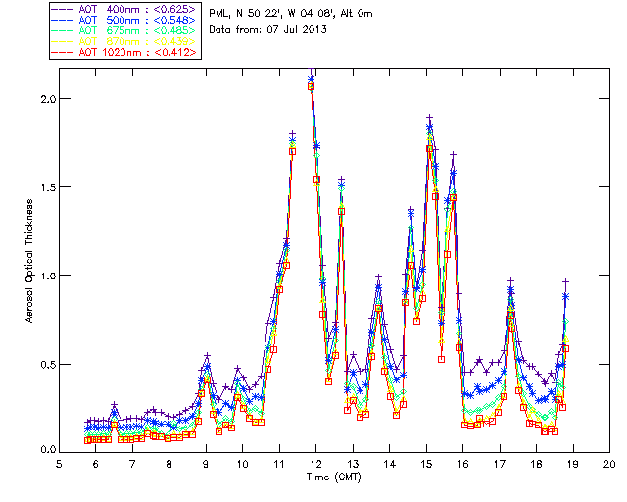This screenshot has width=627, height=502.
Task: Click the purple 400nm plus marker at the 15h peak
Action: [x=430, y=118]
